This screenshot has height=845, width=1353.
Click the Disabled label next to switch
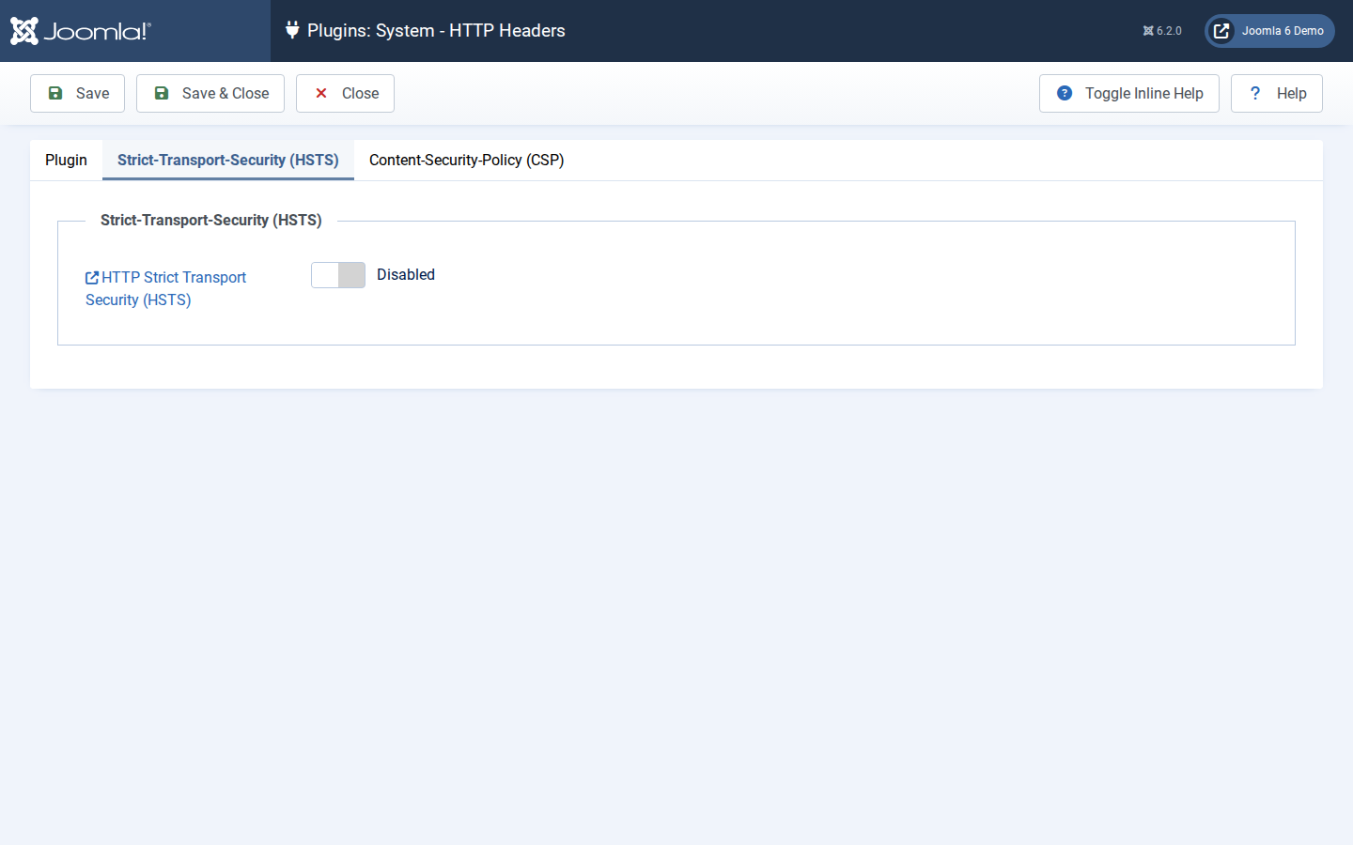click(406, 275)
